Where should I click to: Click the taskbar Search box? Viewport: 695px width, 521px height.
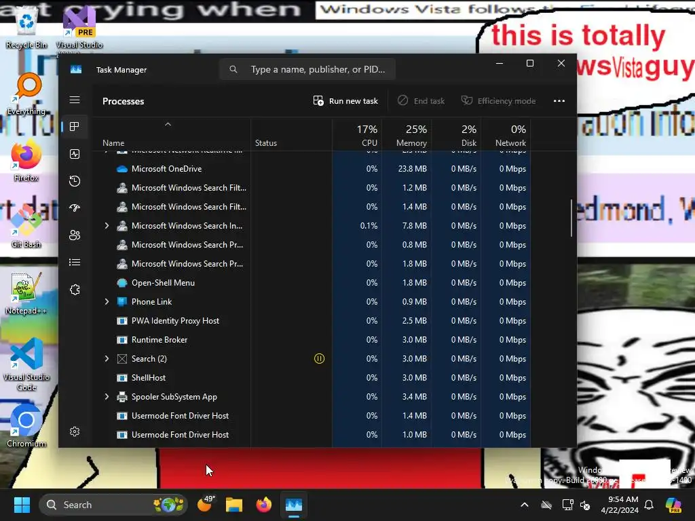point(113,505)
